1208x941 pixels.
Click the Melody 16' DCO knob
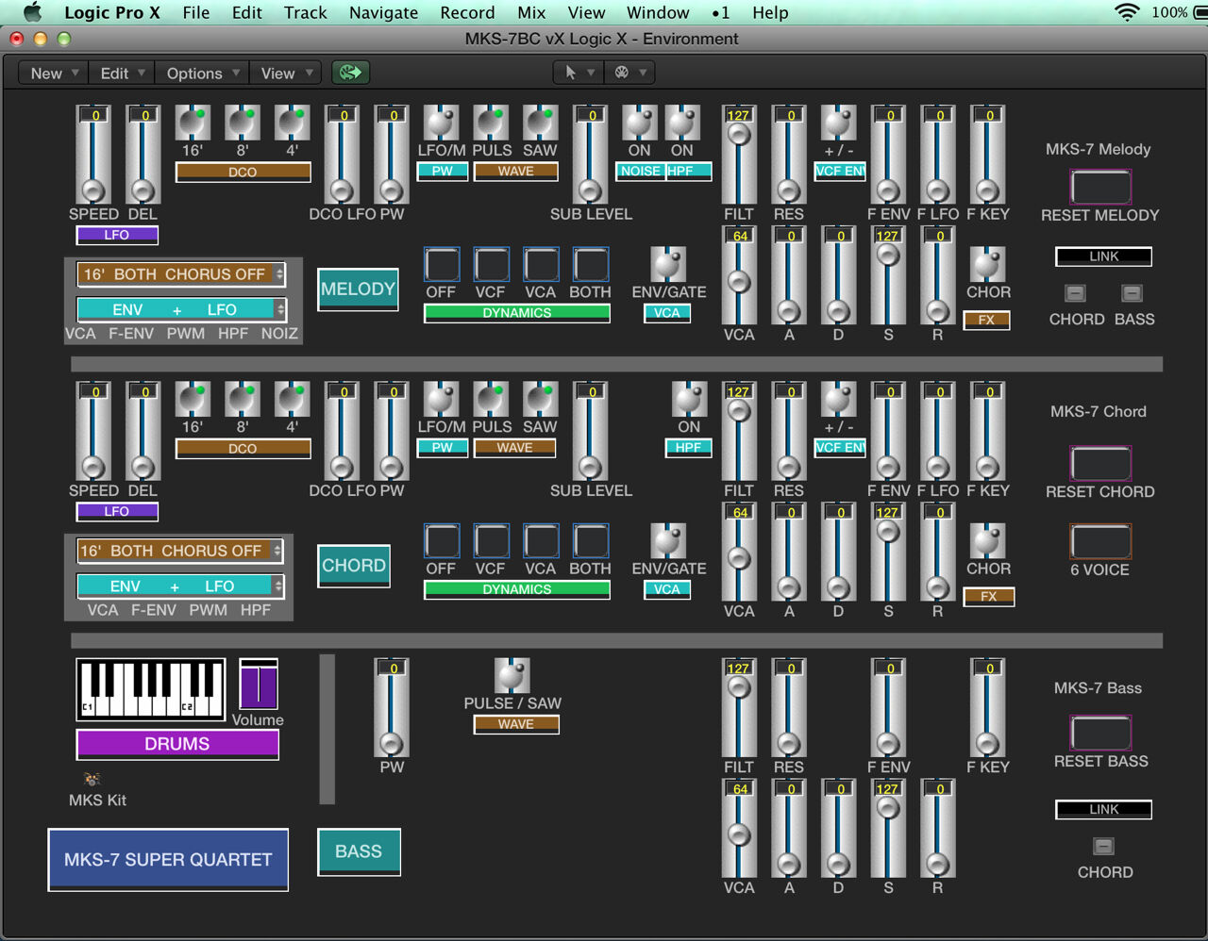(193, 124)
